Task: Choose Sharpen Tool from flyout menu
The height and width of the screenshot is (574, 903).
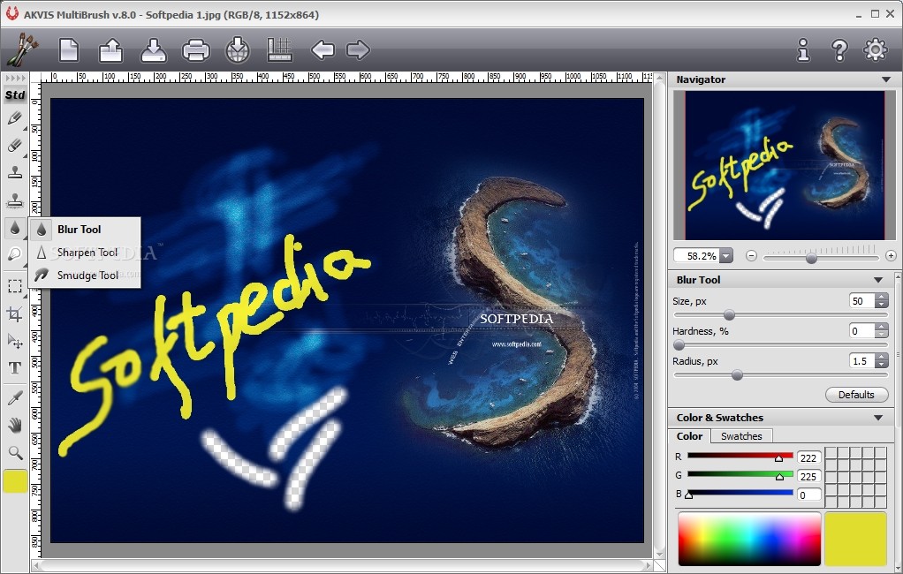Action: [x=85, y=253]
